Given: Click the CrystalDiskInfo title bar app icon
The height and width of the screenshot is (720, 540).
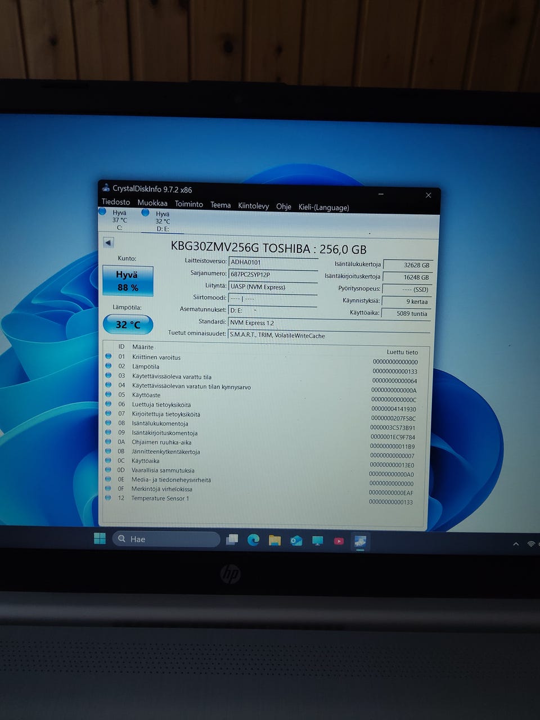Looking at the screenshot, I should pos(105,188).
